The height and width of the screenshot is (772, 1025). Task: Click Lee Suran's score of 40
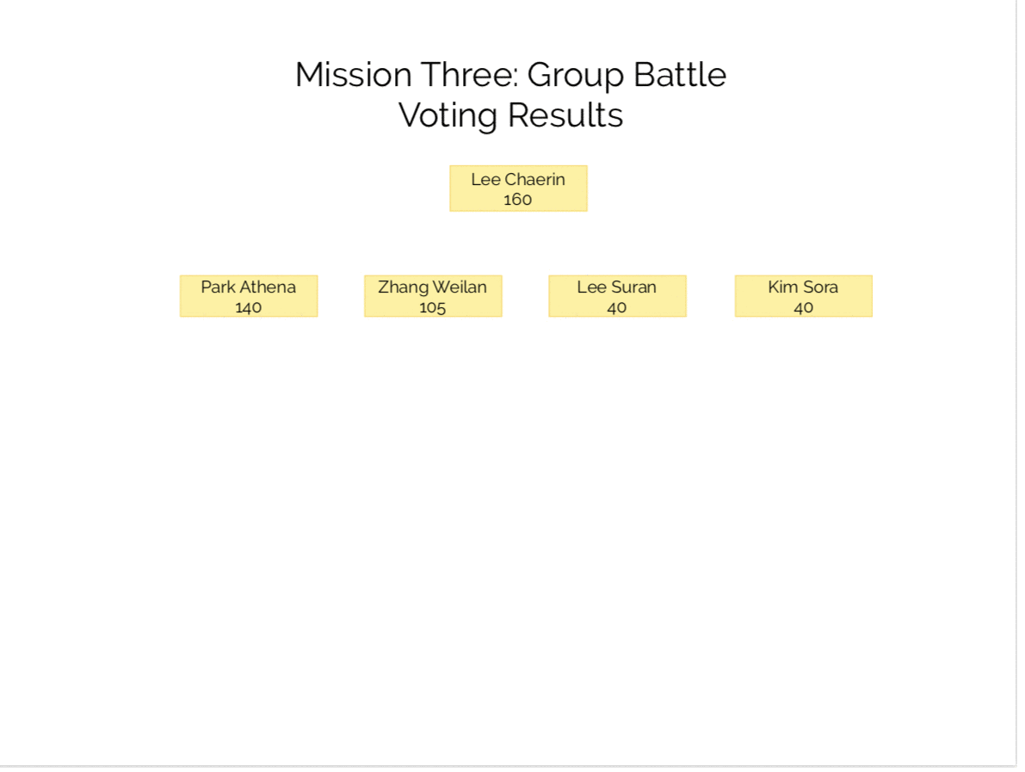616,307
